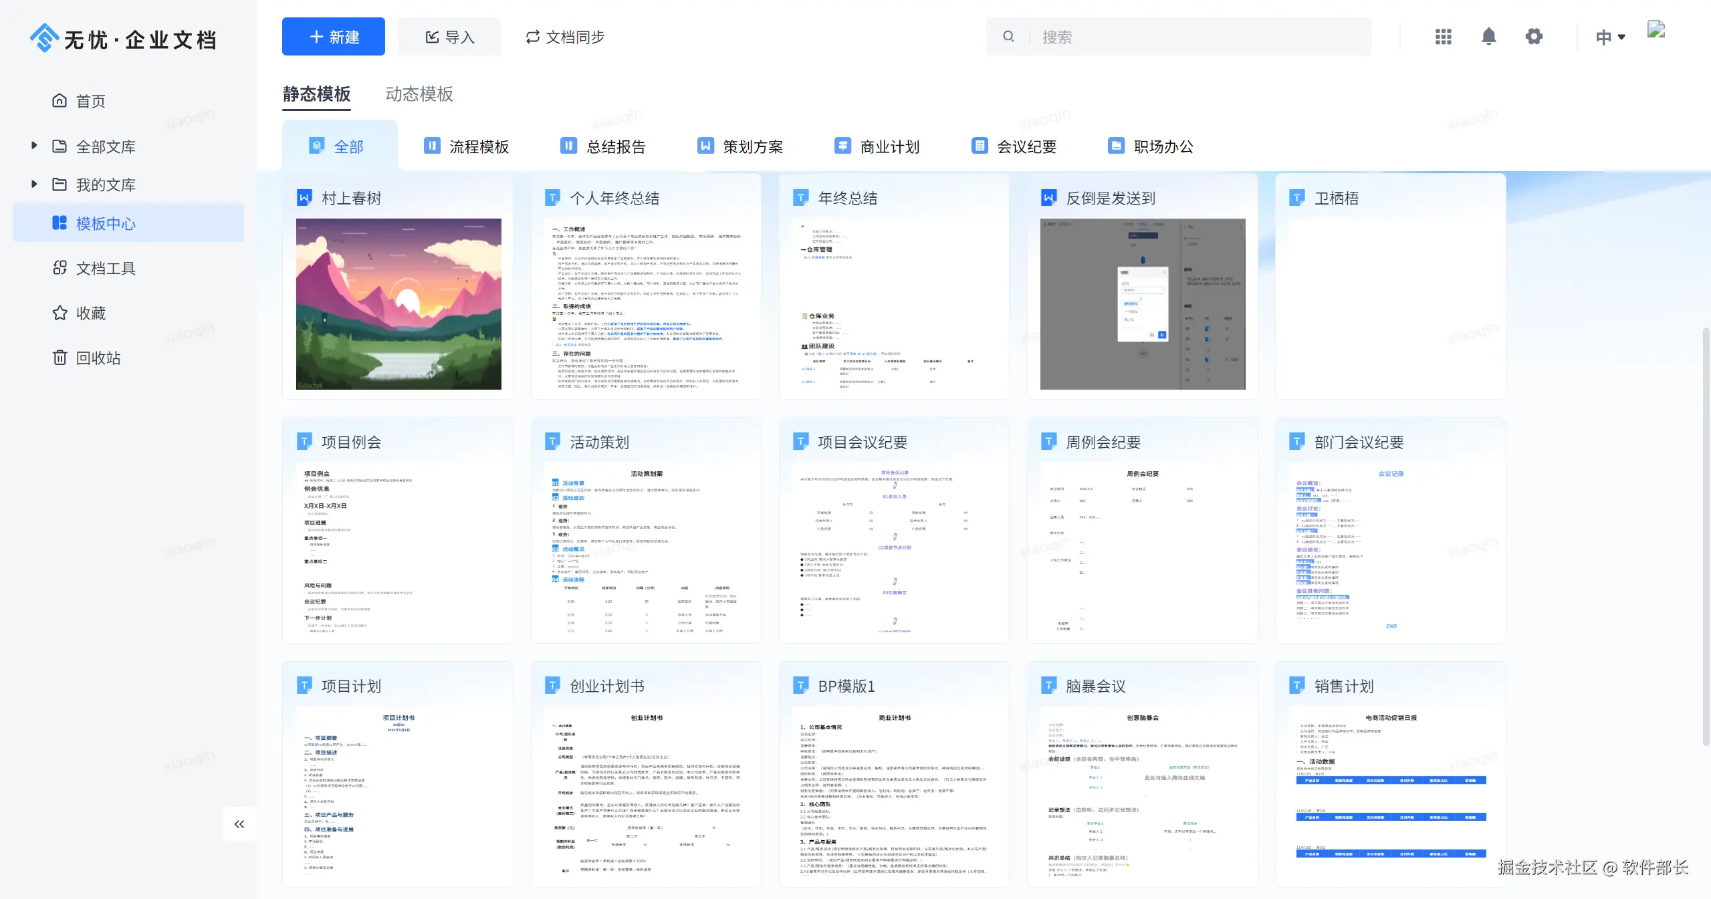Screen dimensions: 1711x899
Task: Click the 回收站 trash icon
Action: tap(60, 358)
